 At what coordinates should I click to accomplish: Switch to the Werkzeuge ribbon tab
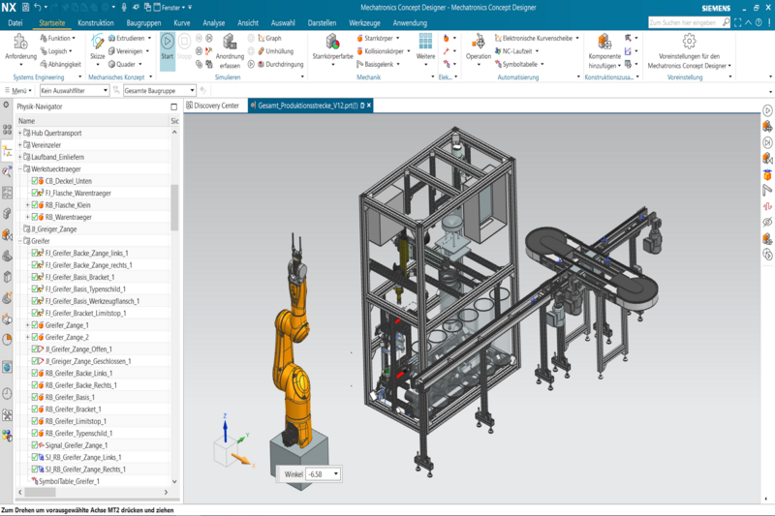pos(365,22)
